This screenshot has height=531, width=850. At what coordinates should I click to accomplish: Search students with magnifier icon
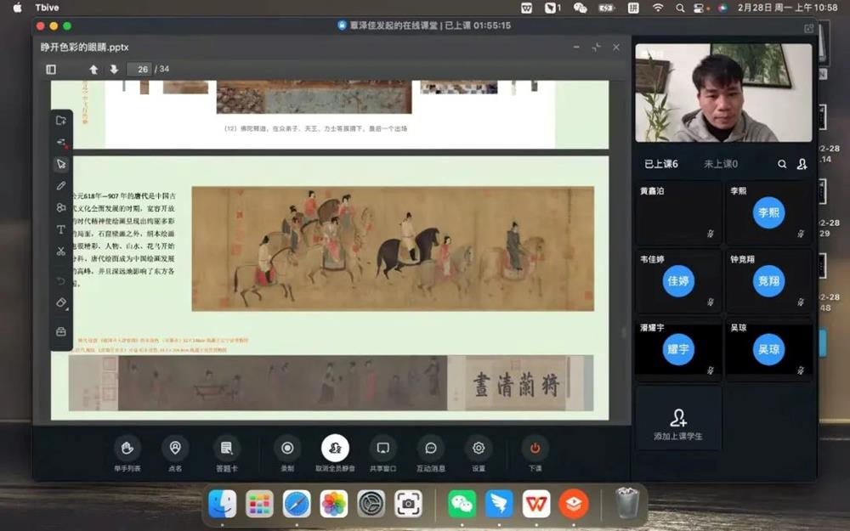782,164
